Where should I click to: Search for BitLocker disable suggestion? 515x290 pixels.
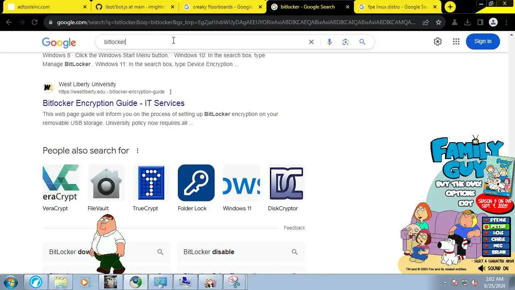coord(241,252)
